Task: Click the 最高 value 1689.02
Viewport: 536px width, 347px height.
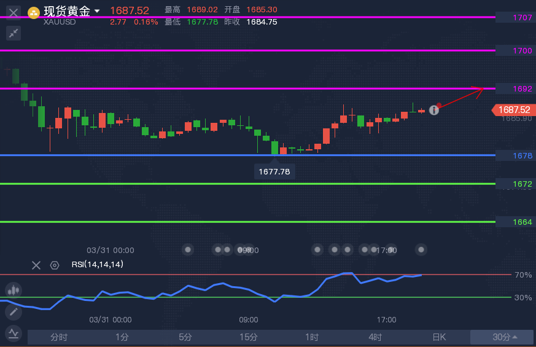Action: pos(203,10)
